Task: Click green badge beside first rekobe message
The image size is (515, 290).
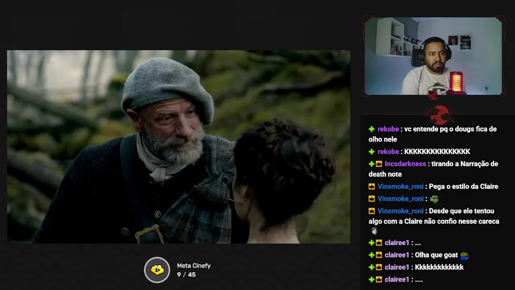Action: [x=372, y=129]
